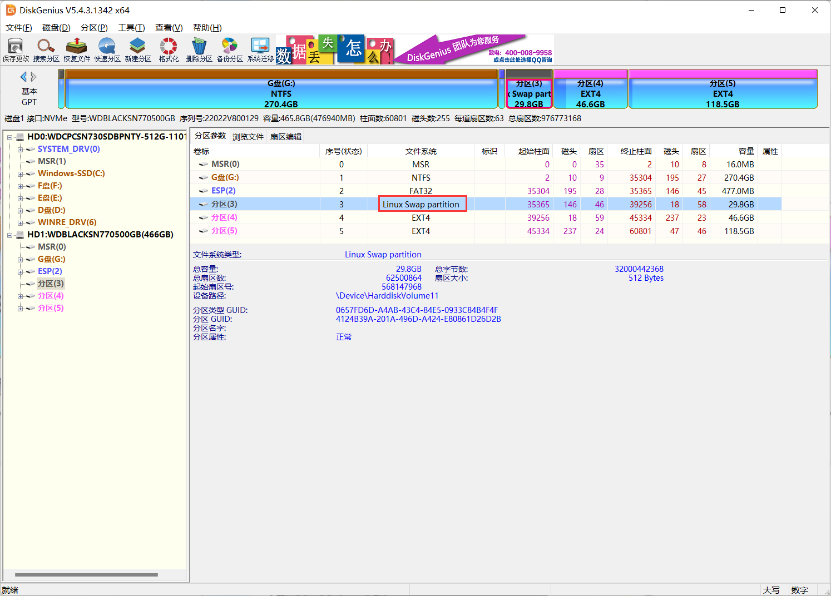
Task: Click the 保存更改 save changes toolbar icon
Action: pos(16,50)
